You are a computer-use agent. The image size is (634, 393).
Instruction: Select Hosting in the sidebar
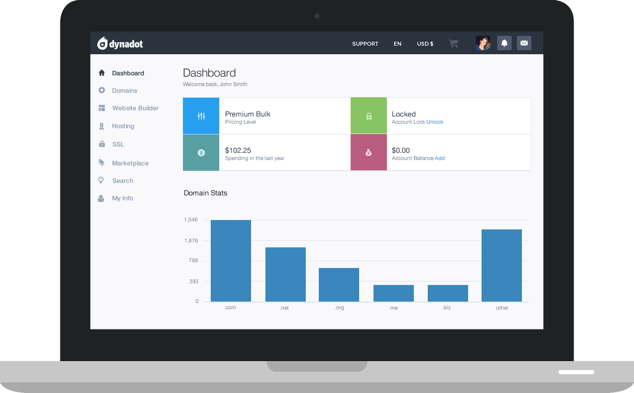tap(123, 126)
